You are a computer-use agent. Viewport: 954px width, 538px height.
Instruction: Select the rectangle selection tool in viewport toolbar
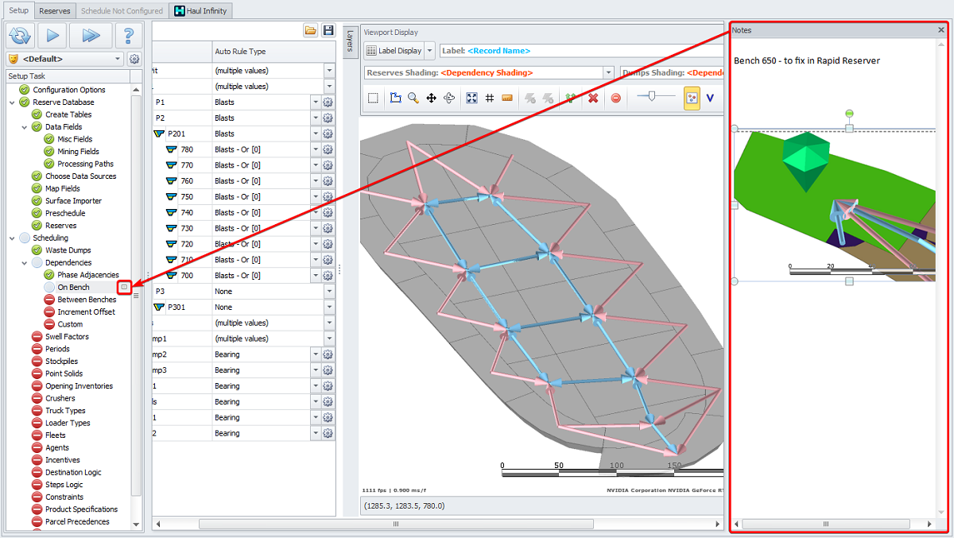point(373,98)
